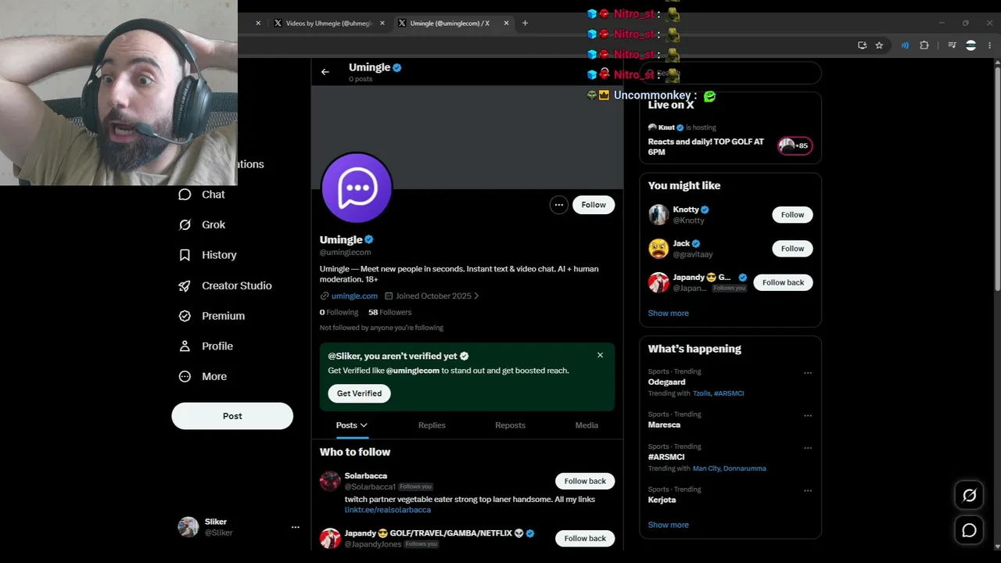This screenshot has width=1001, height=563.
Task: Open Jack's emoji profile picture
Action: coord(658,249)
